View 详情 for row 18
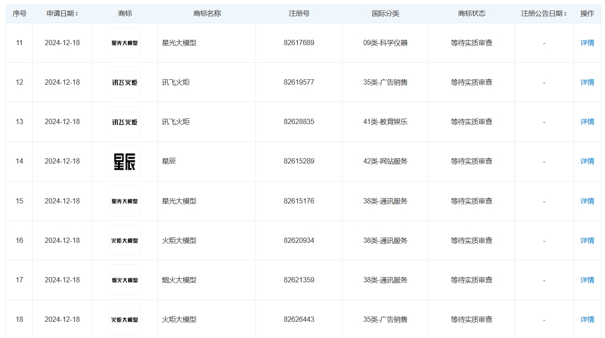This screenshot has height=338, width=605. pos(587,319)
